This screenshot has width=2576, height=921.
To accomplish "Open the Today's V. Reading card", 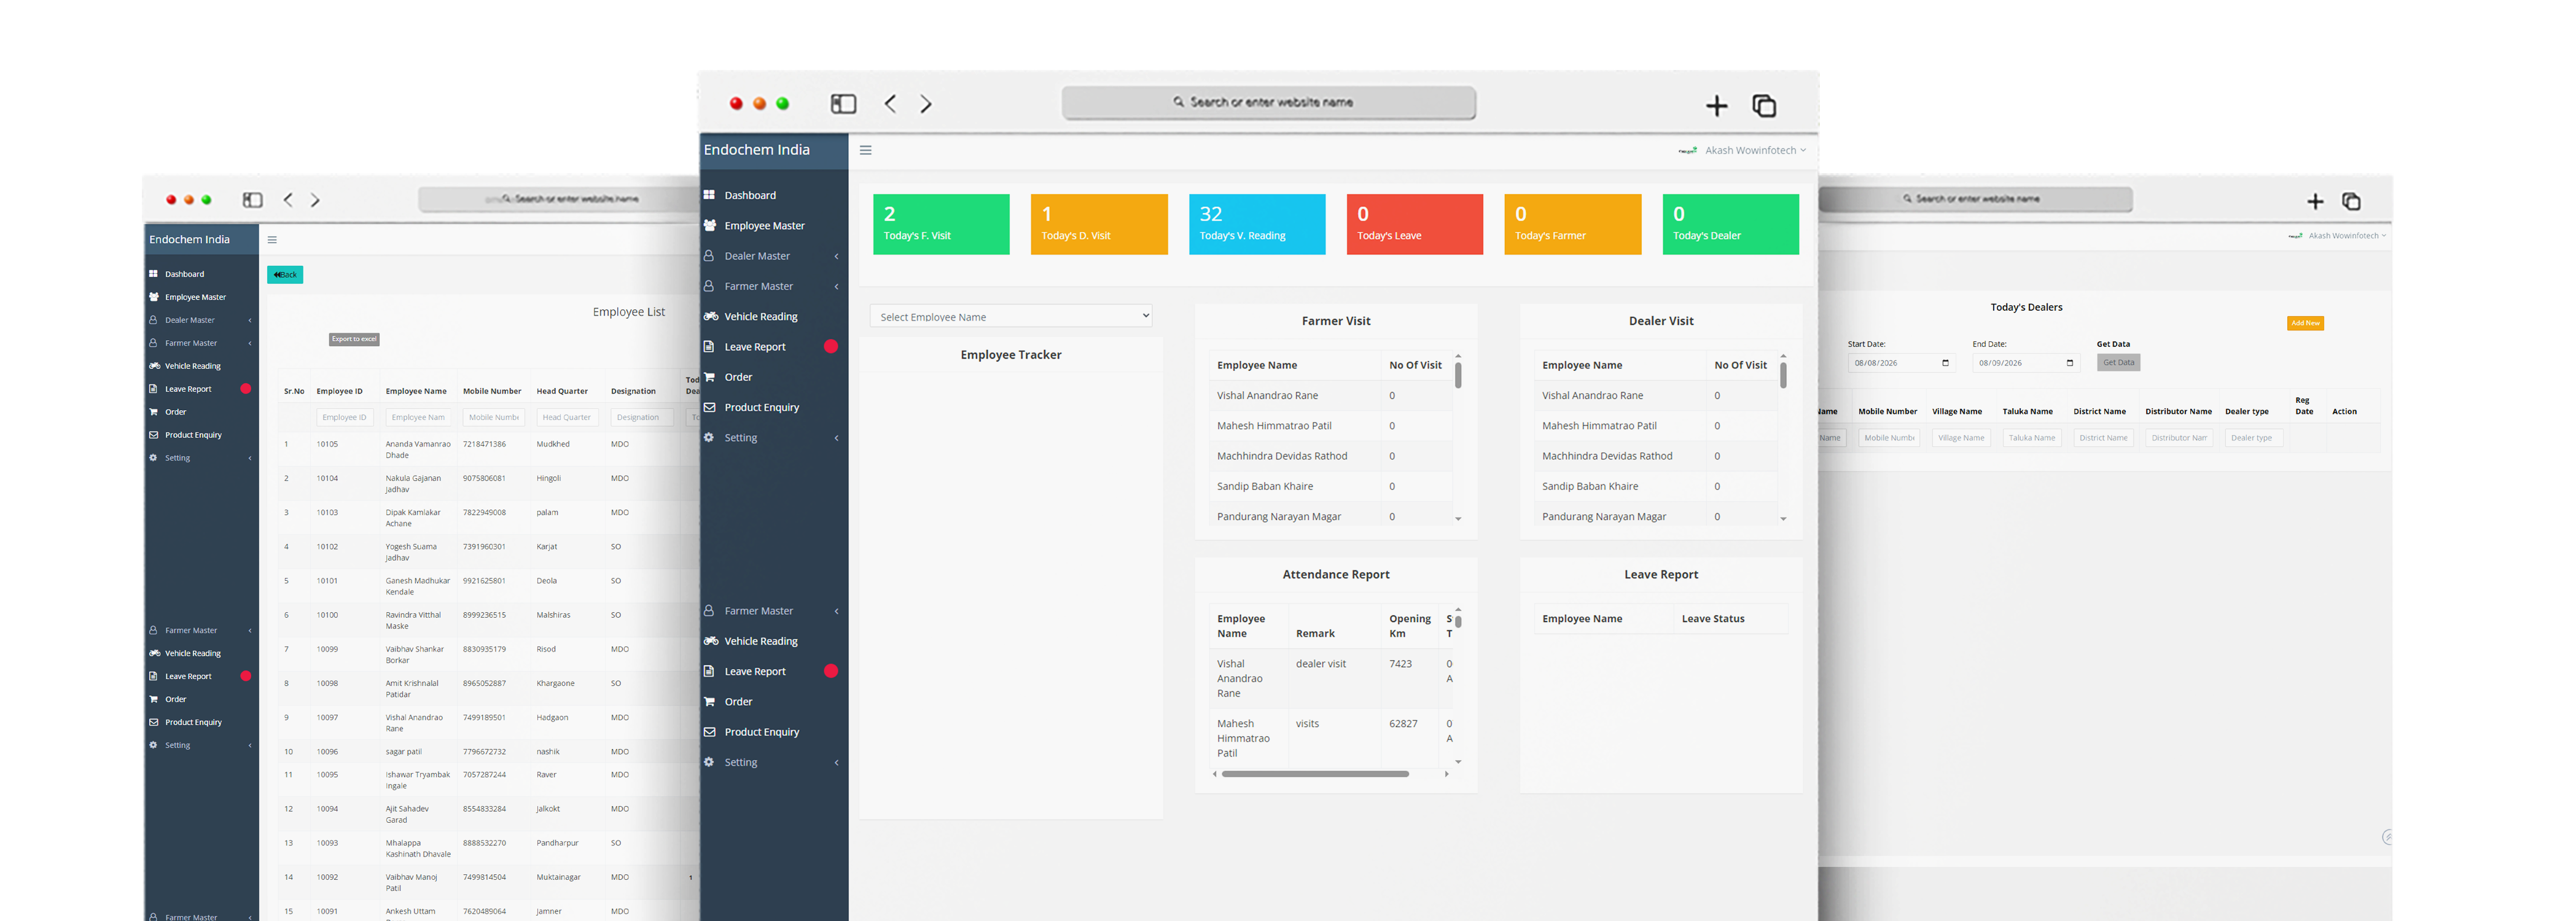I will click(x=1257, y=224).
